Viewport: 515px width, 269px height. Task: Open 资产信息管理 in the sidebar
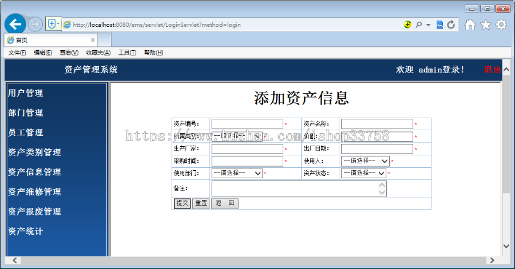[x=34, y=172]
